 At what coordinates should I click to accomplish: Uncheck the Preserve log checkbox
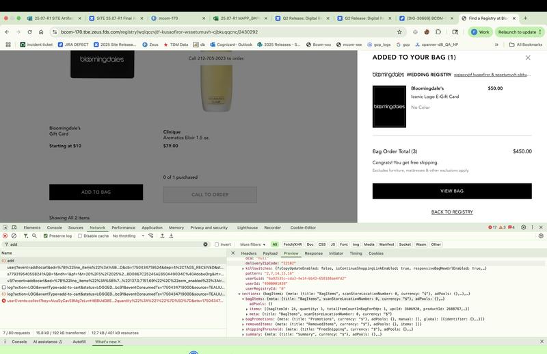(45, 236)
